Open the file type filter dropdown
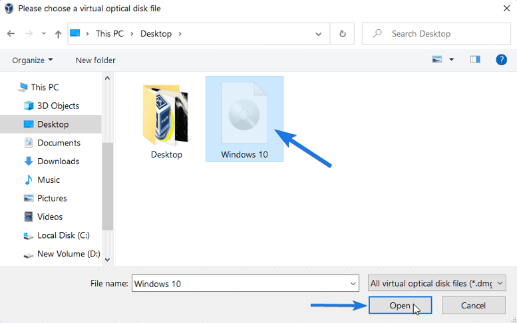 tap(437, 283)
